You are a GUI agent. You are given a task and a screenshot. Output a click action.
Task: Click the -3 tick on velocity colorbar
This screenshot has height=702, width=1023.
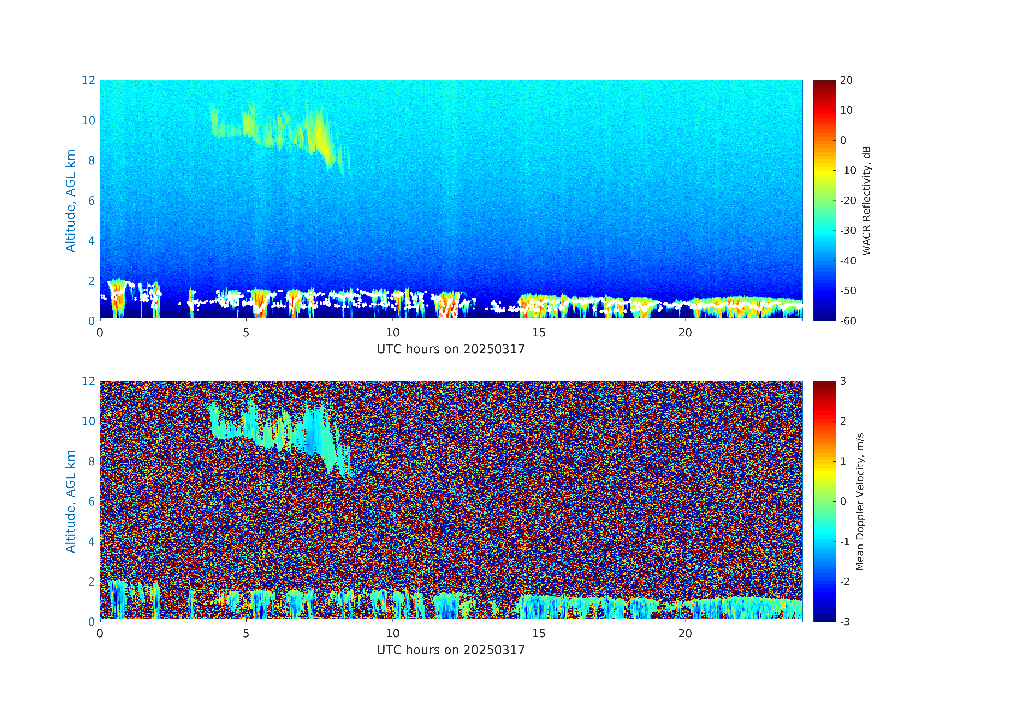pos(844,622)
